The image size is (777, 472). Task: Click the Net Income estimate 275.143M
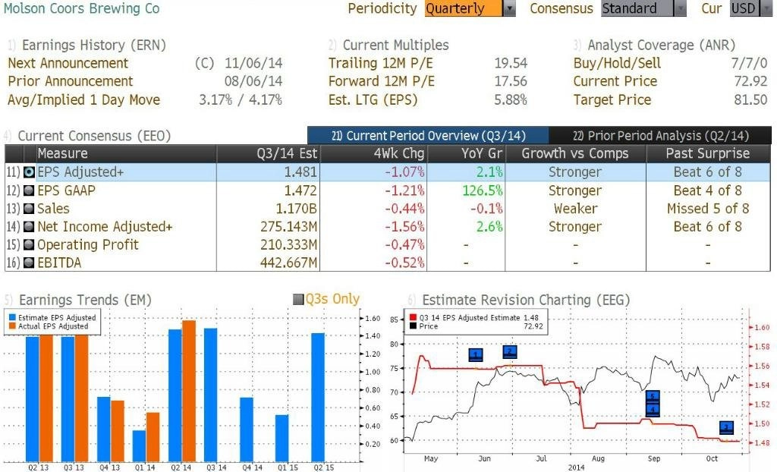tap(289, 227)
